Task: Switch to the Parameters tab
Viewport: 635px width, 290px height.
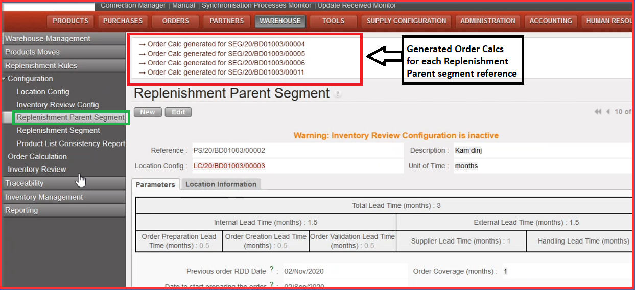Action: pos(156,184)
